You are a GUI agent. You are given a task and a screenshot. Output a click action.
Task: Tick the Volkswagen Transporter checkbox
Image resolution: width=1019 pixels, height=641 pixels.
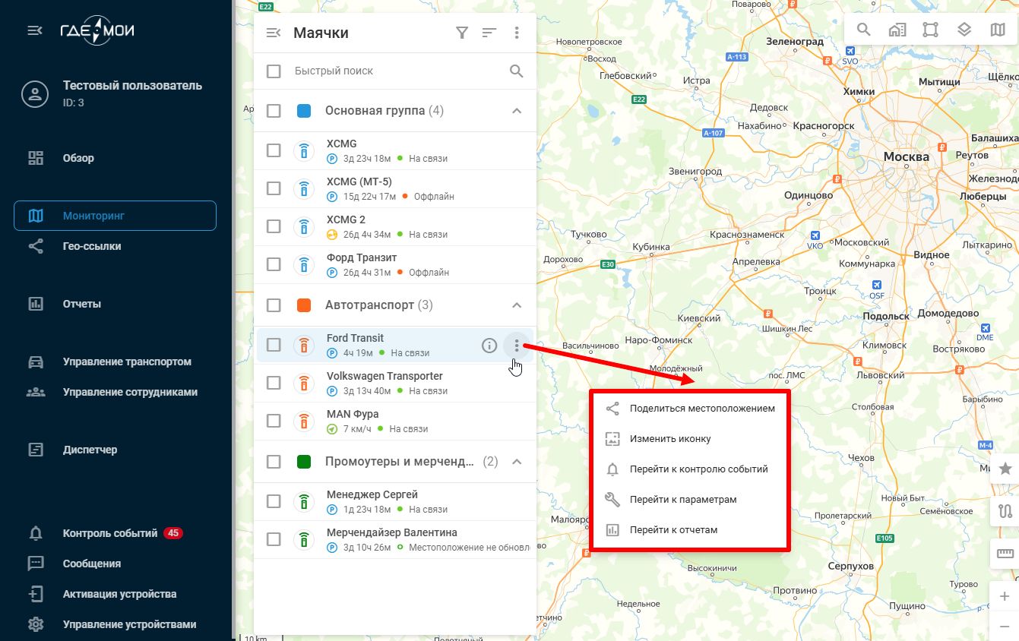click(x=274, y=383)
